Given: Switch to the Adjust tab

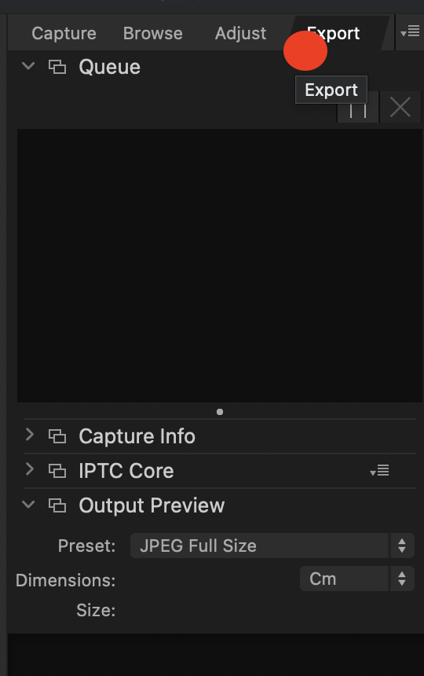Looking at the screenshot, I should click(x=240, y=33).
